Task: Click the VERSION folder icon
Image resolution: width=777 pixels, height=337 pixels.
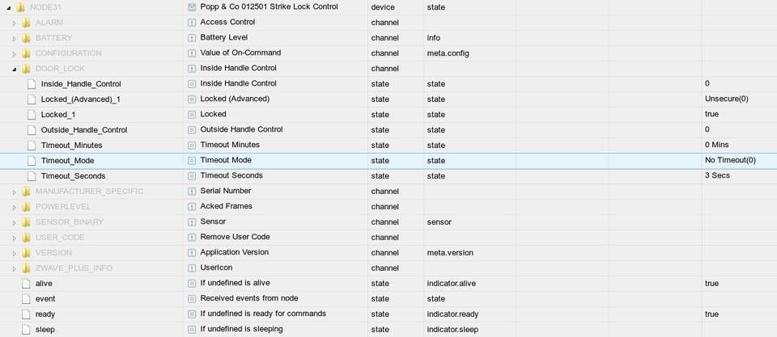Action: (x=26, y=252)
